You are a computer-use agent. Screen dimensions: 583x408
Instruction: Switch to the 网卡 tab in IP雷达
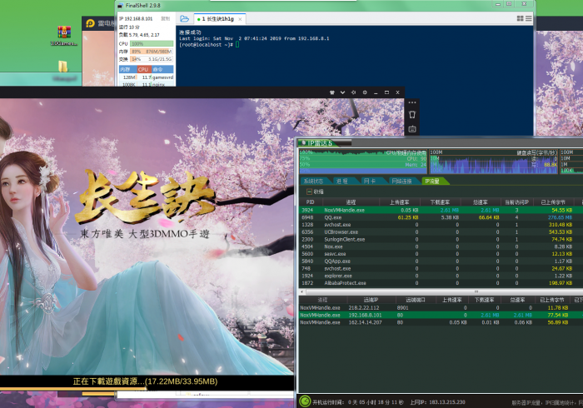[369, 181]
